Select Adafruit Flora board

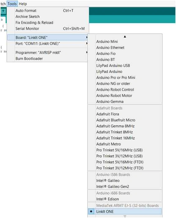tap(125, 114)
